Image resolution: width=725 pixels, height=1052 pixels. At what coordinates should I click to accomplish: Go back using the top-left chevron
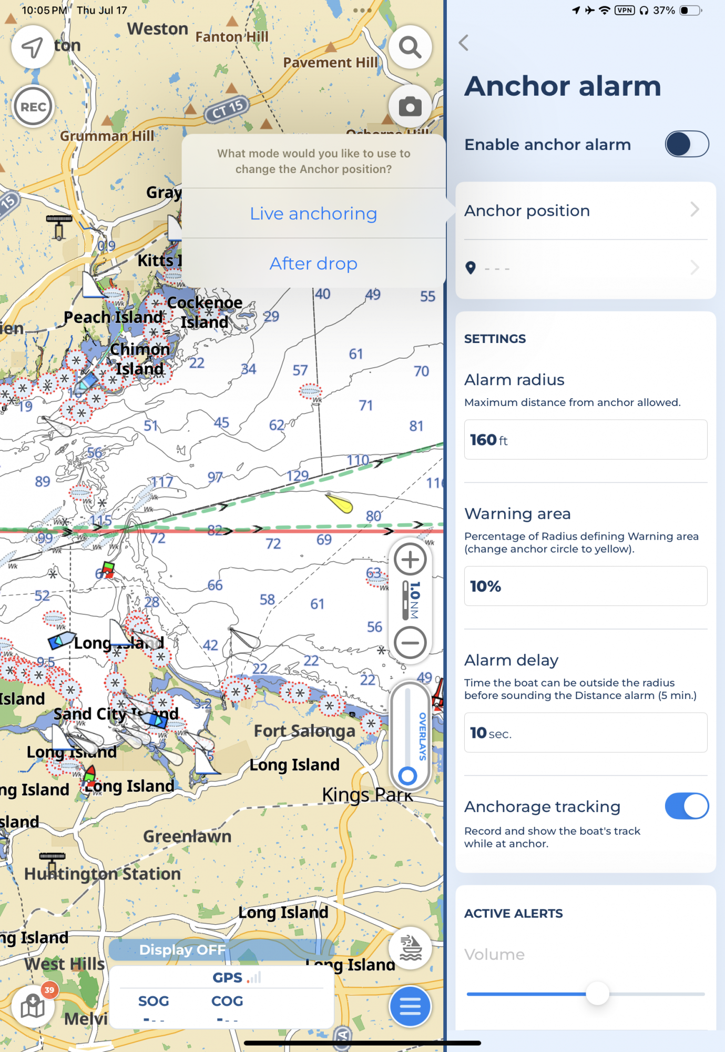464,43
